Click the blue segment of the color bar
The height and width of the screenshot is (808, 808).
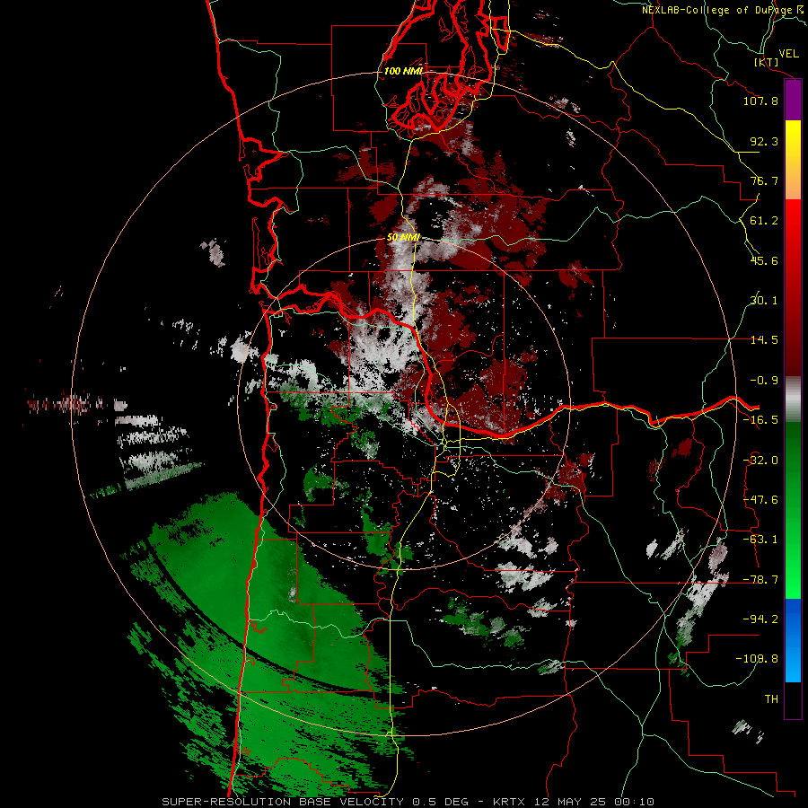point(793,640)
